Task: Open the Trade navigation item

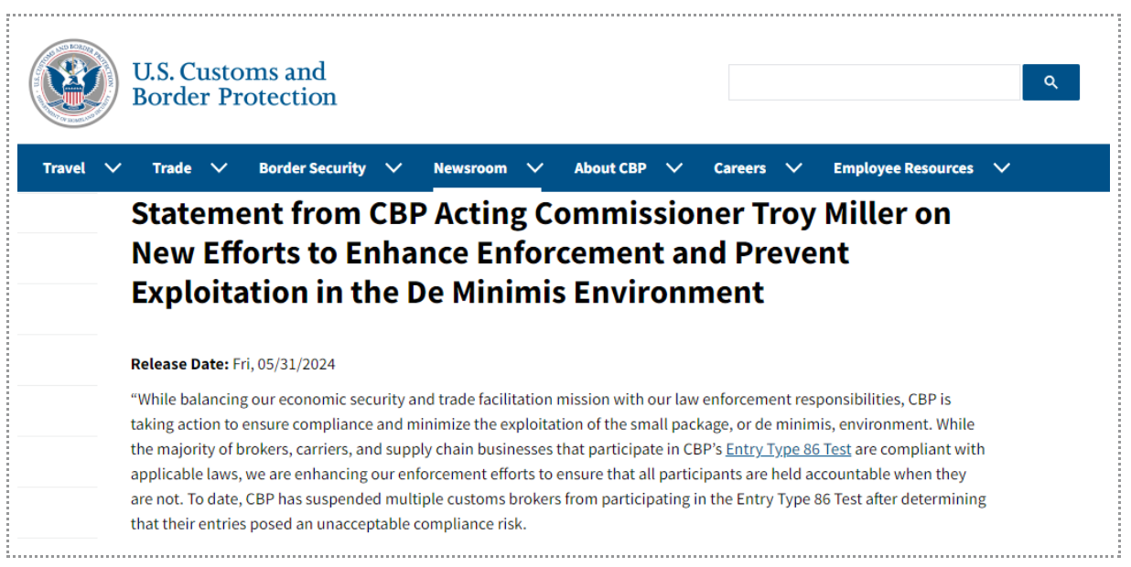Action: (x=172, y=168)
